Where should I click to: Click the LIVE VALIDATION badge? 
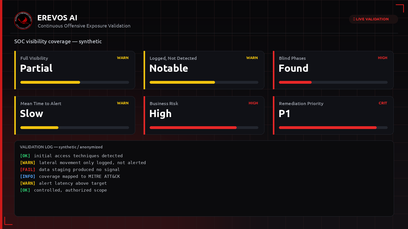pyautogui.click(x=373, y=19)
